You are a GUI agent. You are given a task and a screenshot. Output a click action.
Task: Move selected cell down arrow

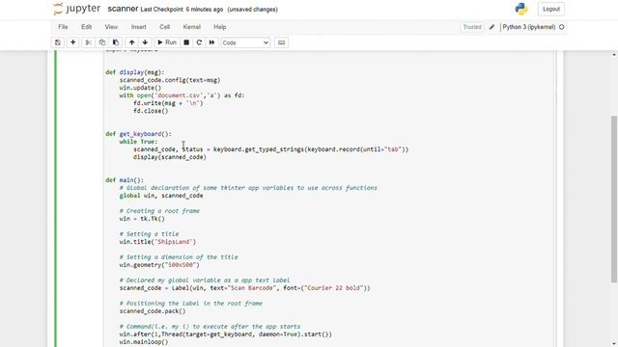(145, 42)
